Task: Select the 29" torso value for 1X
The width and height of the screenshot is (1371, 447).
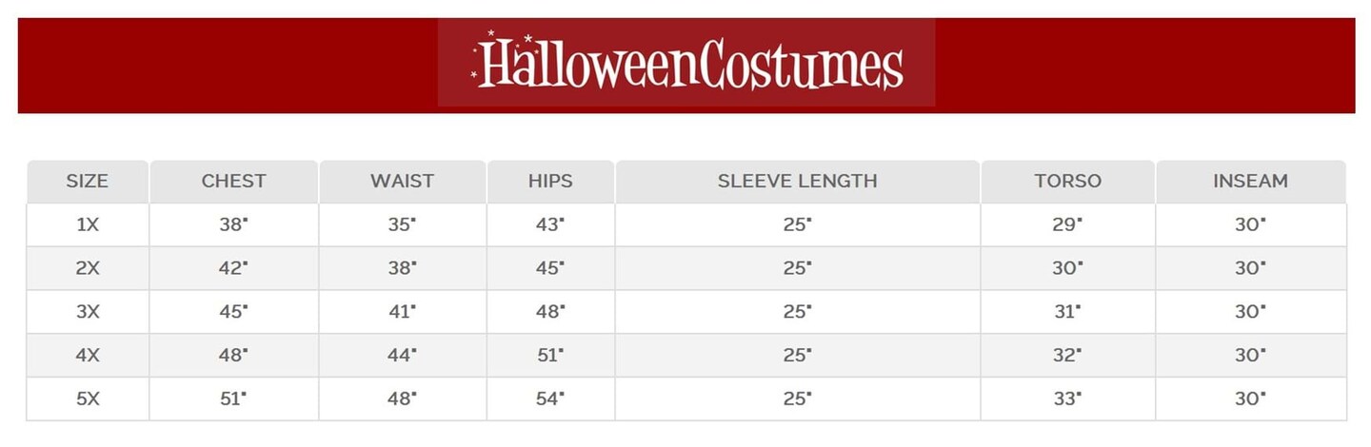Action: pos(1067,224)
